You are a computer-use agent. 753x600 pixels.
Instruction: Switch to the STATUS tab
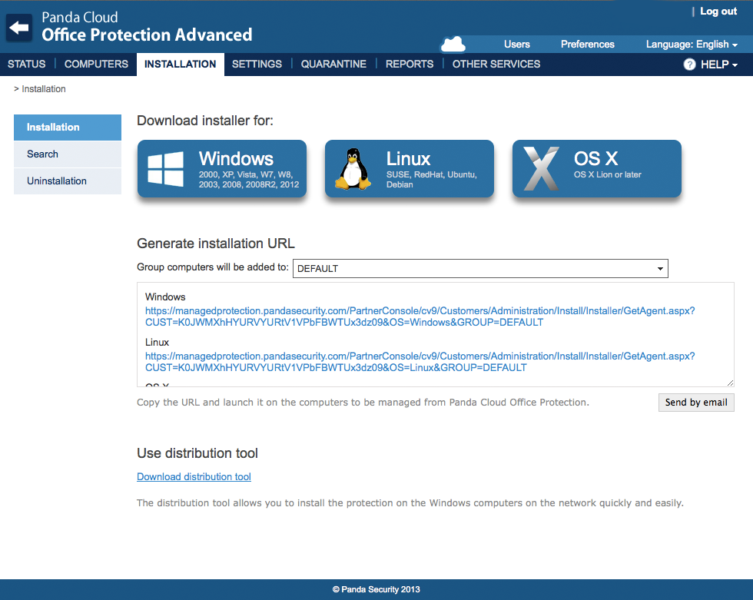pos(26,64)
